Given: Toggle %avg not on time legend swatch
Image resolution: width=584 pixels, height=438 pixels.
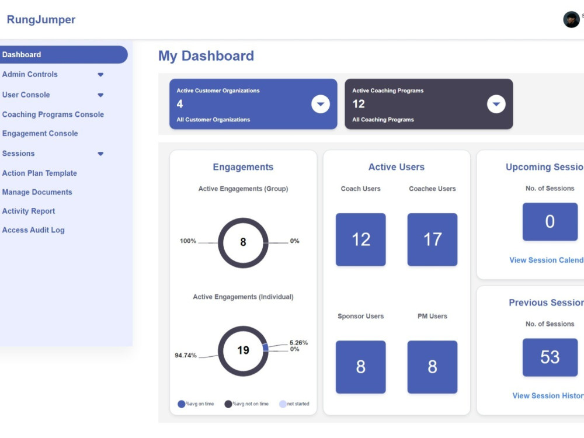Looking at the screenshot, I should click(228, 404).
